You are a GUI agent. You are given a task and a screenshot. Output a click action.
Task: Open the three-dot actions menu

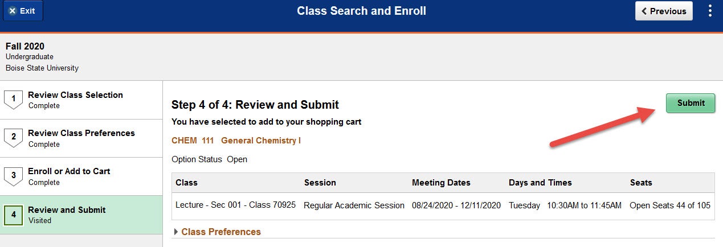[x=710, y=11]
